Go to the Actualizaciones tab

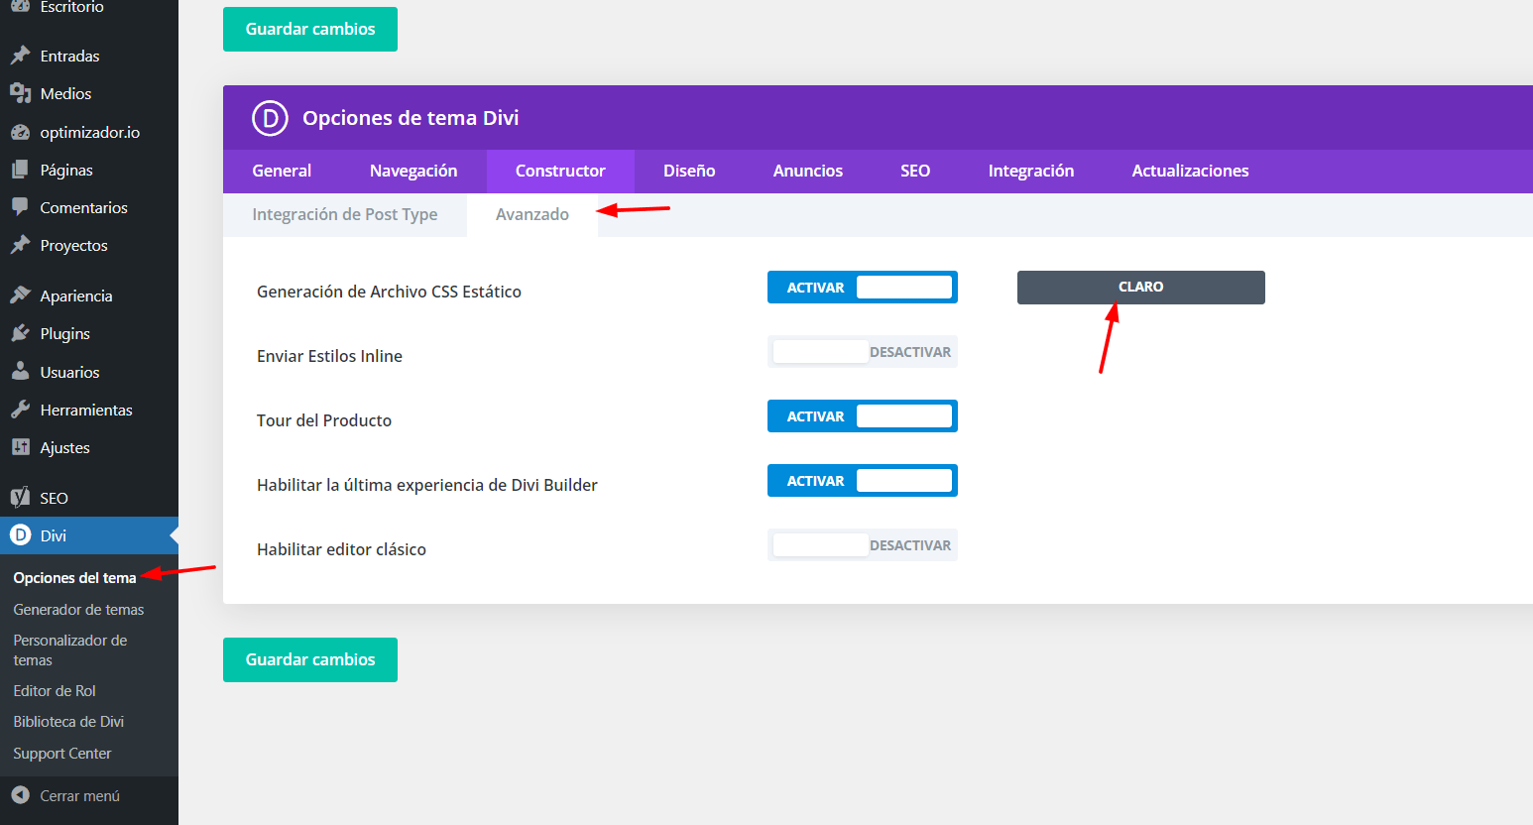pos(1190,171)
